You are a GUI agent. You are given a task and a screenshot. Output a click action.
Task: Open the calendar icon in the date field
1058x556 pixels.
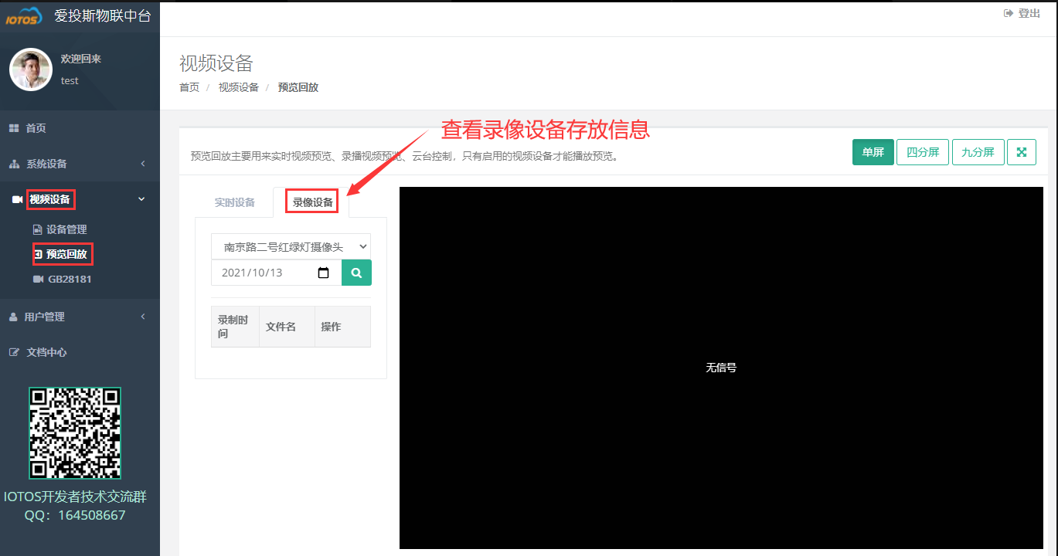[323, 272]
